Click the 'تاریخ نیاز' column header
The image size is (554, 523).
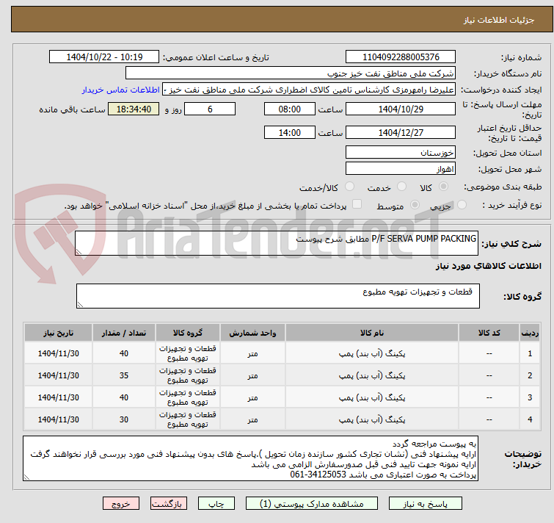58,333
